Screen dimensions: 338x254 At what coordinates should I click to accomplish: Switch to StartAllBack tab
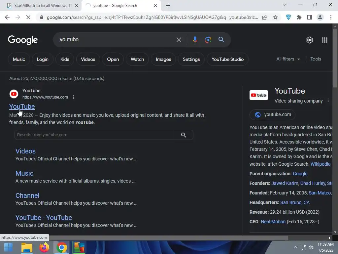tap(41, 6)
